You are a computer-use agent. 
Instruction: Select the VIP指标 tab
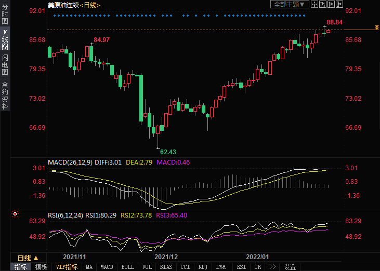(67, 267)
